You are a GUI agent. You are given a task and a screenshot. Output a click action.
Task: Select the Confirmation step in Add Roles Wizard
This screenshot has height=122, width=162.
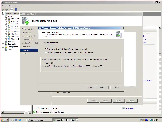[27, 47]
